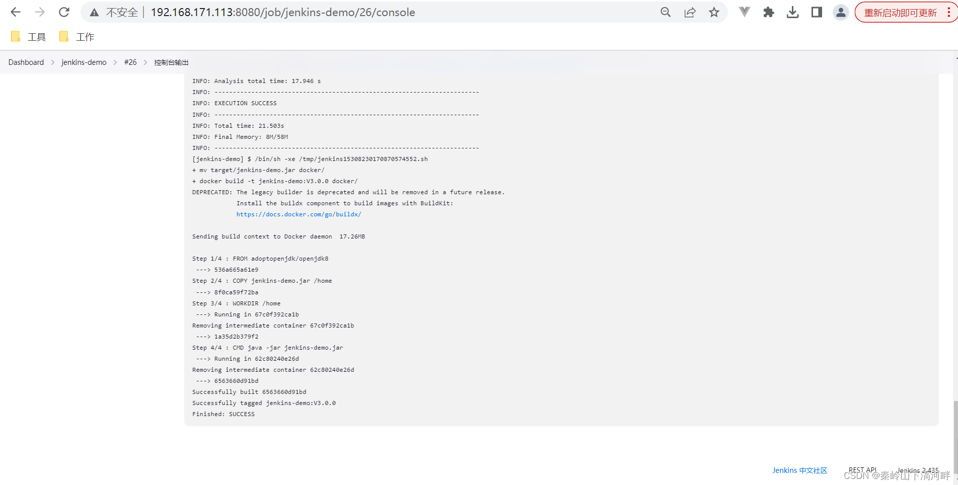The height and width of the screenshot is (485, 958).
Task: Click the 不安全 security indicator
Action: click(x=121, y=12)
